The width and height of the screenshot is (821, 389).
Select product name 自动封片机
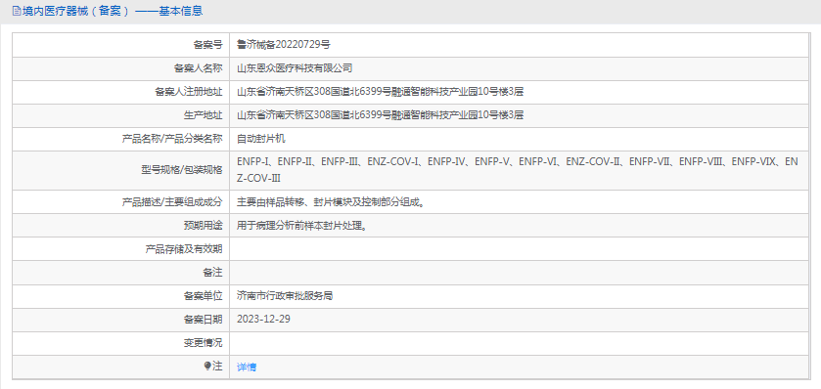click(261, 139)
